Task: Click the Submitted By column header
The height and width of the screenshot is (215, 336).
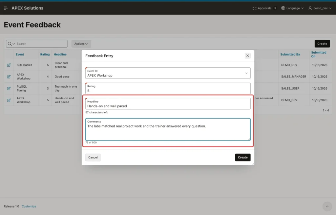Action: [x=290, y=54]
